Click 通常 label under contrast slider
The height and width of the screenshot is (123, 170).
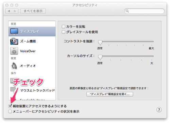click(x=100, y=48)
